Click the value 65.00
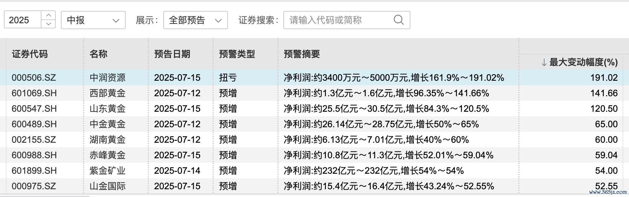The width and height of the screenshot is (629, 197). click(x=606, y=124)
